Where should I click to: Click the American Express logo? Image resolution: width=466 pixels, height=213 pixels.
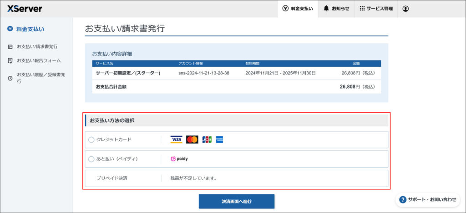(x=220, y=139)
